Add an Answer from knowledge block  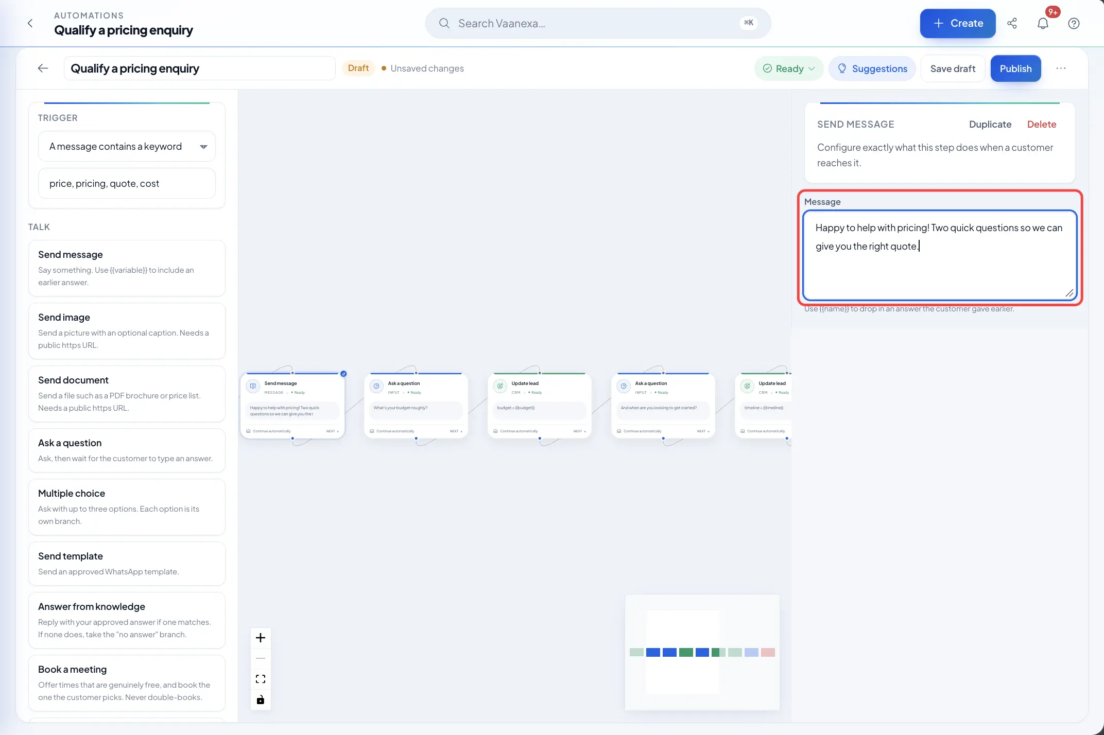(x=127, y=620)
